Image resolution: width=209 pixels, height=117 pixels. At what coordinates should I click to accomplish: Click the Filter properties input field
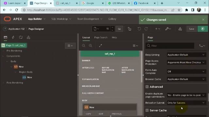coord(170,46)
